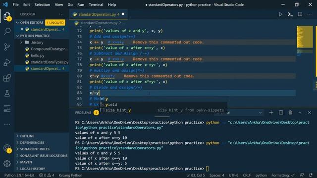Kill the terminal with trash icon

point(290,113)
